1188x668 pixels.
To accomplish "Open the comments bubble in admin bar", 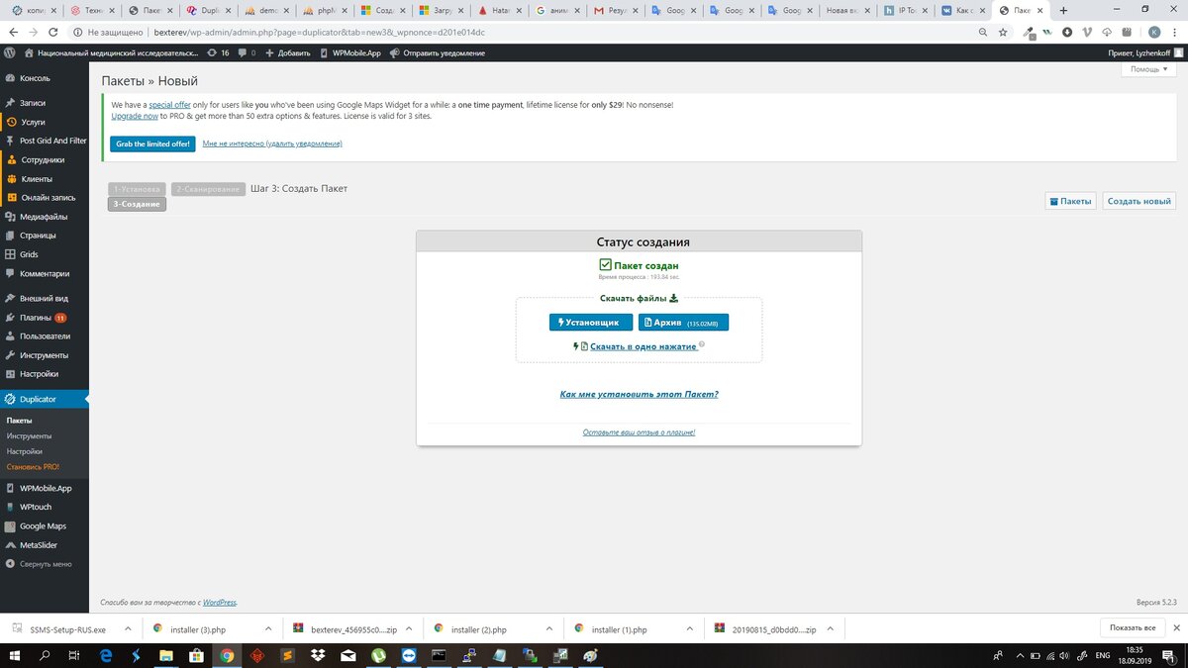I will click(x=247, y=52).
